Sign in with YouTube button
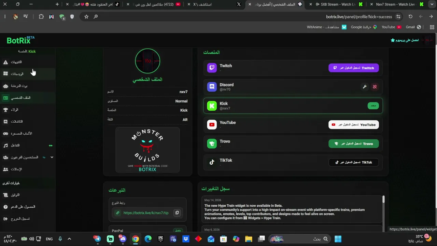This screenshot has width=437, height=246. coord(354,125)
